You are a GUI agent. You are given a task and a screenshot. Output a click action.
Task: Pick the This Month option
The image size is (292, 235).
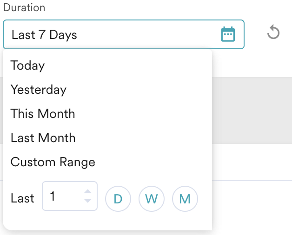point(43,114)
